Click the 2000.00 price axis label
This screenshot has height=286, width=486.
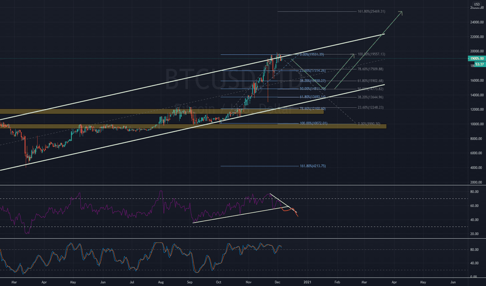pos(477,182)
